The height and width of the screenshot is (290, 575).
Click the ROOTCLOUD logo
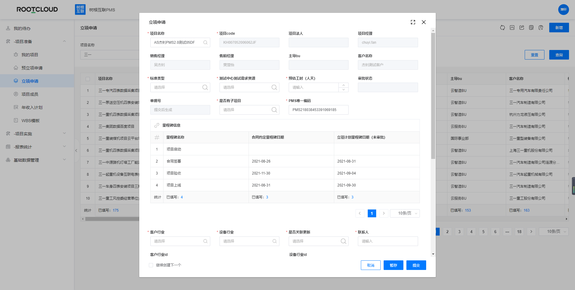click(37, 10)
